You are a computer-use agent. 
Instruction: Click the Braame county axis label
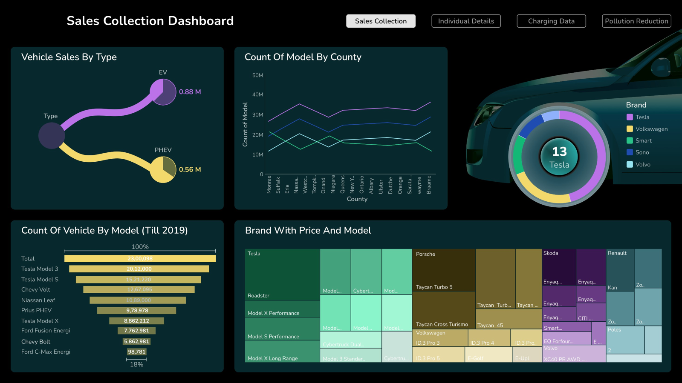pyautogui.click(x=429, y=185)
